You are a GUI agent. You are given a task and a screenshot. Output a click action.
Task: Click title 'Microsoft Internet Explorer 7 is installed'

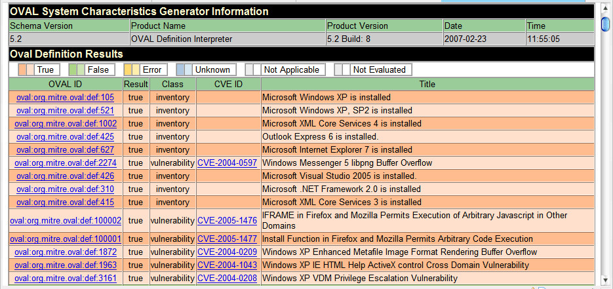337,150
